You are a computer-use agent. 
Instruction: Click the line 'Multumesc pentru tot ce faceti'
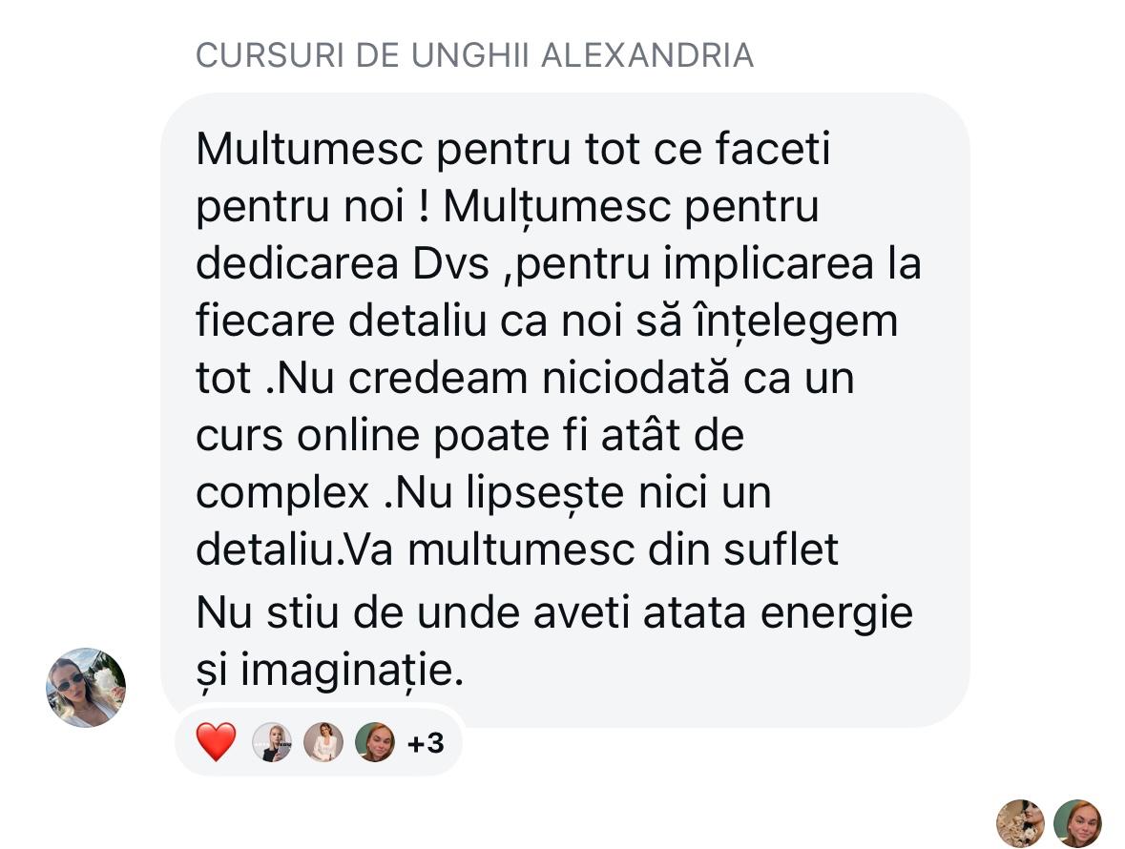point(513,149)
